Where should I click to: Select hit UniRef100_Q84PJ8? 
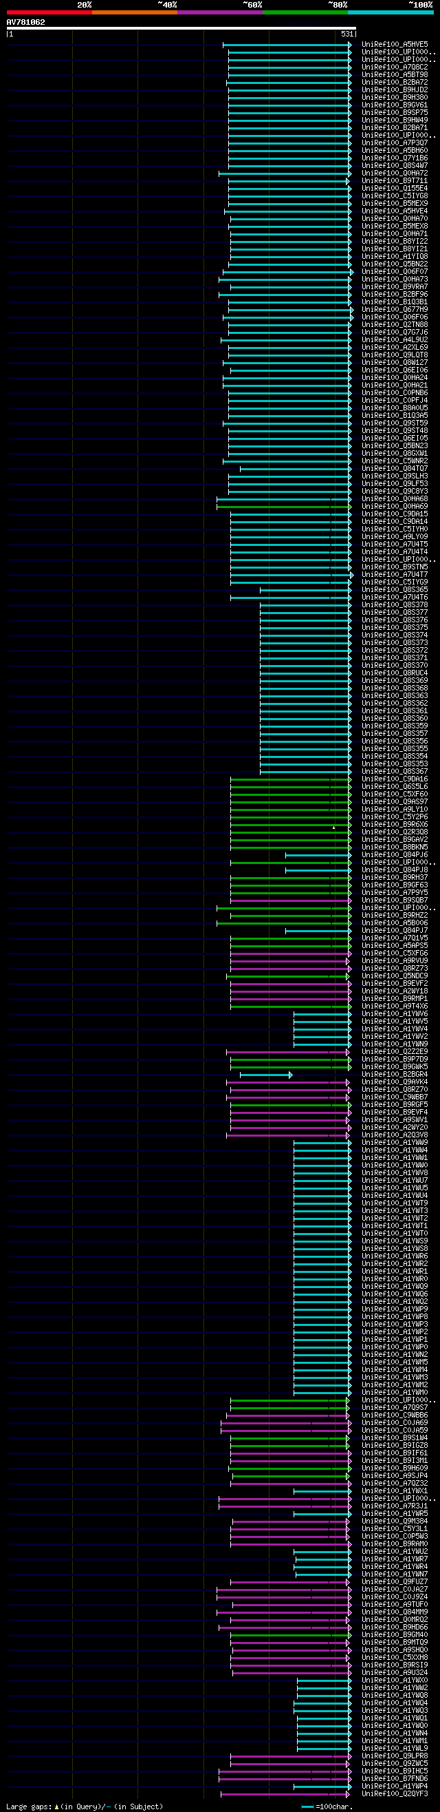click(x=395, y=870)
